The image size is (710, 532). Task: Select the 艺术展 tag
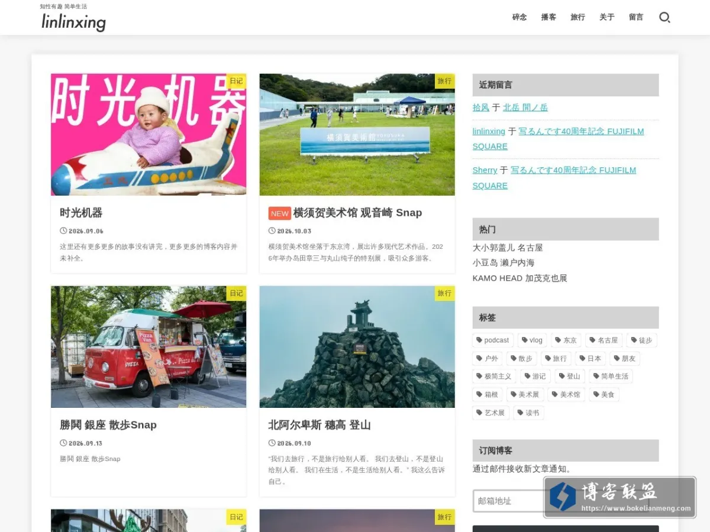click(x=491, y=413)
